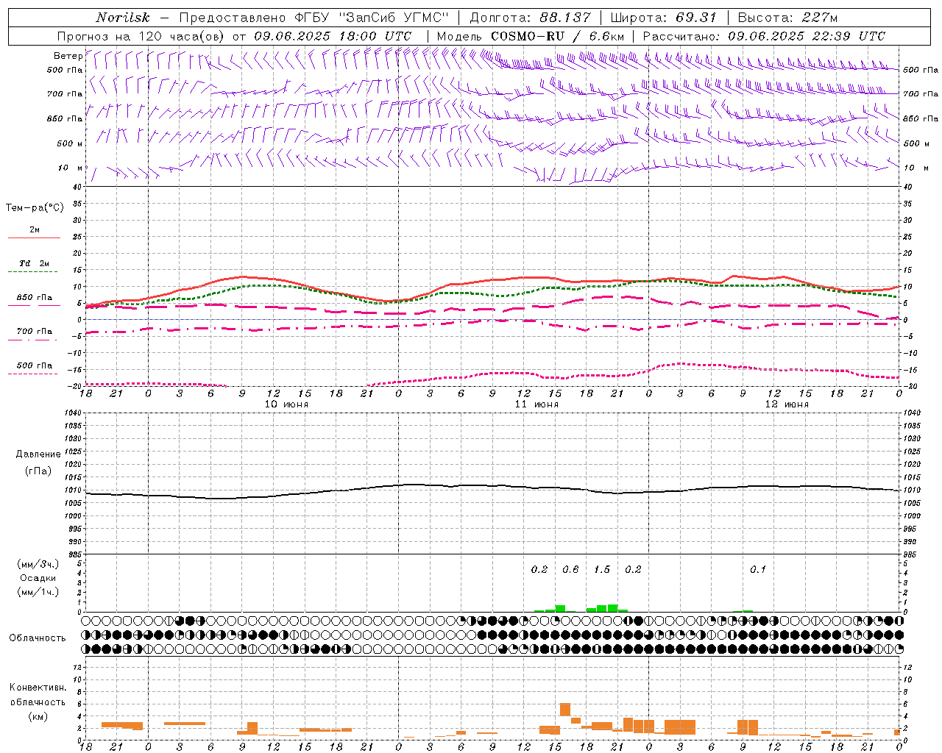Select the 12 июня date label
This screenshot has width=942, height=753.
click(787, 404)
